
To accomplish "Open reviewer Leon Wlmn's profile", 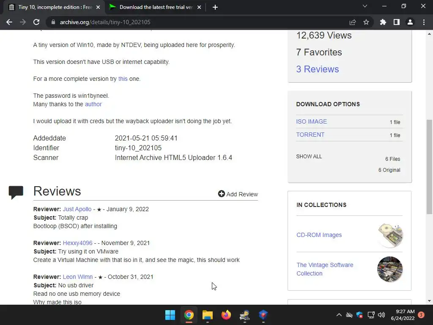I will click(78, 277).
